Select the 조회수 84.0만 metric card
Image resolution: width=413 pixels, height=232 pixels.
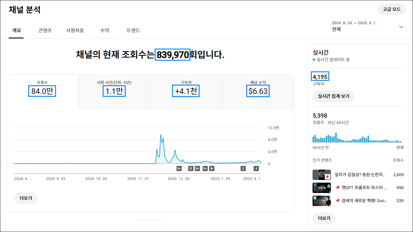(x=42, y=91)
